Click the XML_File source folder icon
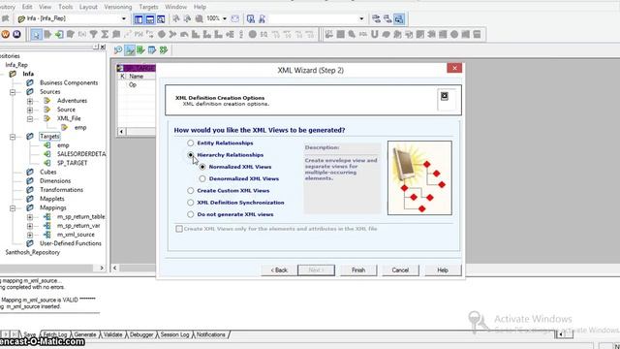 (x=47, y=118)
